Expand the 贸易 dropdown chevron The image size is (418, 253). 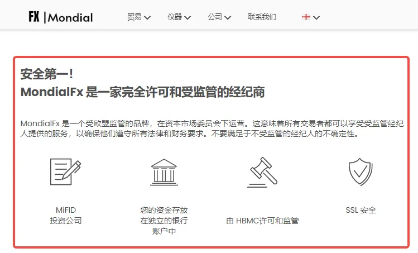[x=147, y=18]
